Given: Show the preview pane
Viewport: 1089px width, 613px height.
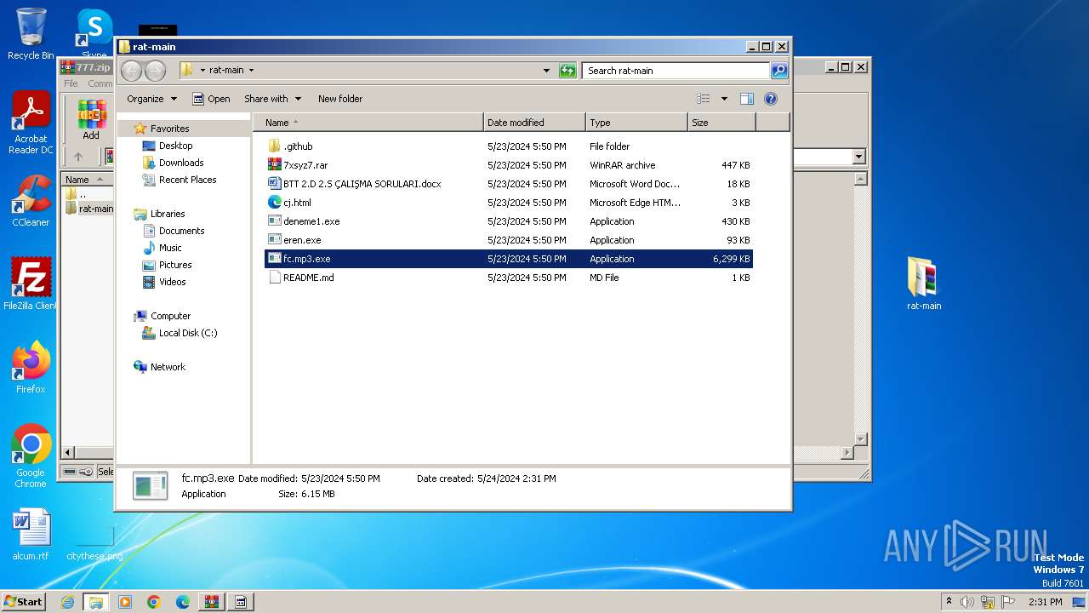Looking at the screenshot, I should click(x=746, y=99).
